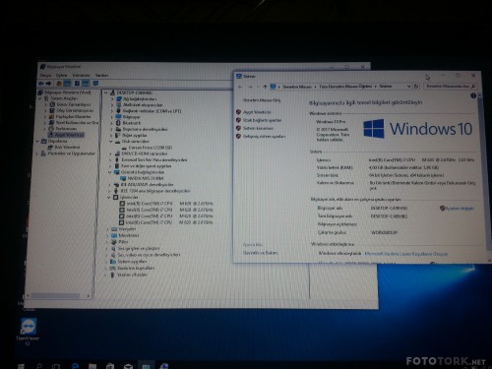Collapse the Görüntü bağdaştırıcıları category

coord(110,172)
